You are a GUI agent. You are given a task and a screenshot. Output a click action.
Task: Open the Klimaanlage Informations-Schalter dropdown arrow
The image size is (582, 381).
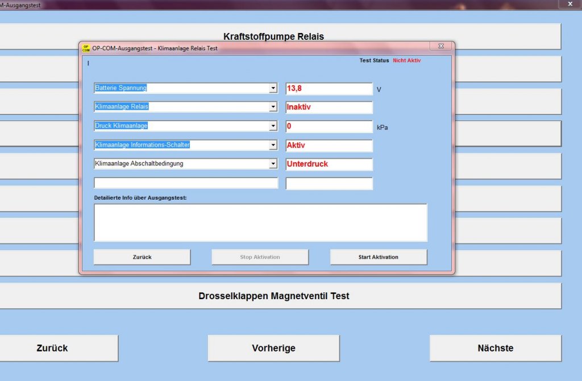(273, 145)
